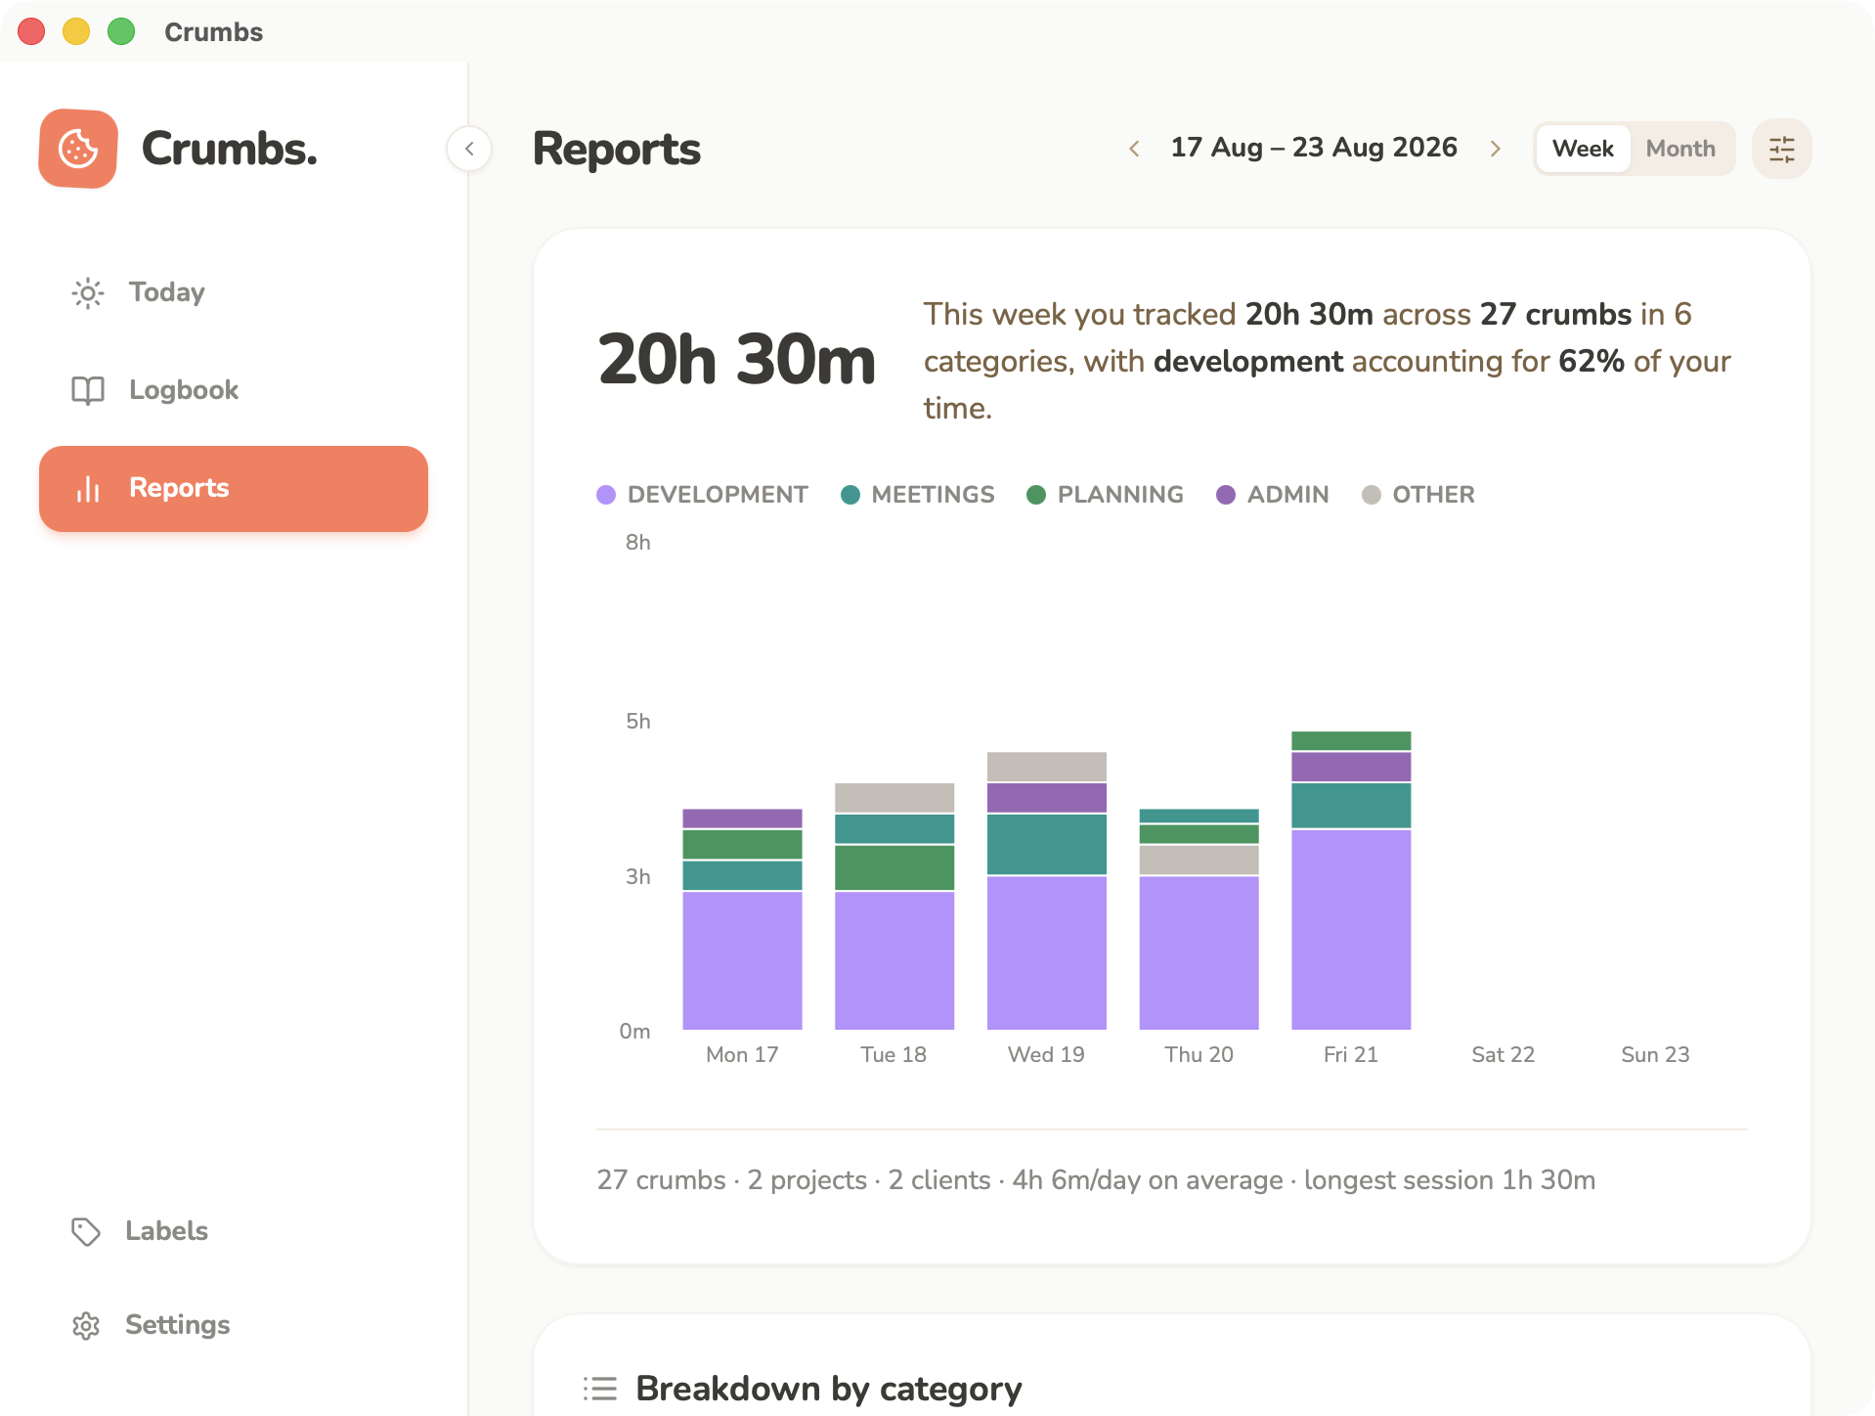1875x1416 pixels.
Task: Click the tag icon next to Labels
Action: [x=86, y=1231]
